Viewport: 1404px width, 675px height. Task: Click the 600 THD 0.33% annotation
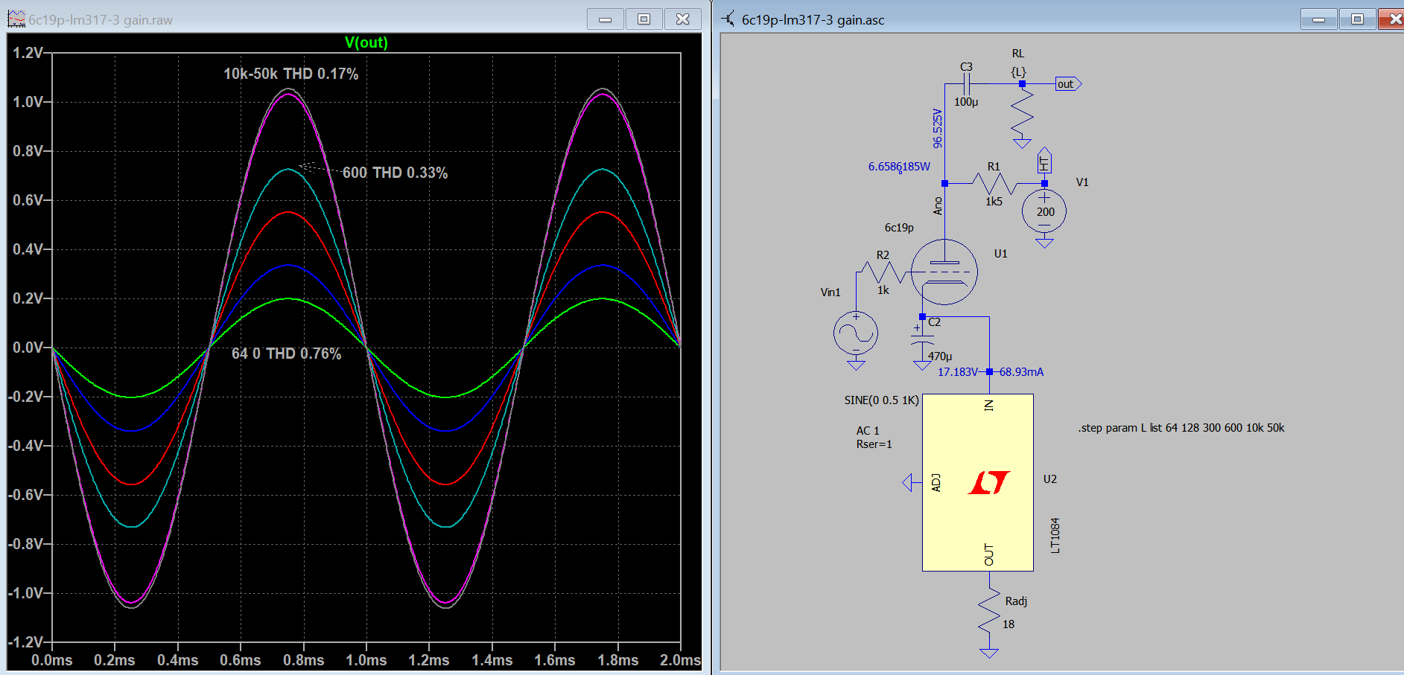coord(395,173)
